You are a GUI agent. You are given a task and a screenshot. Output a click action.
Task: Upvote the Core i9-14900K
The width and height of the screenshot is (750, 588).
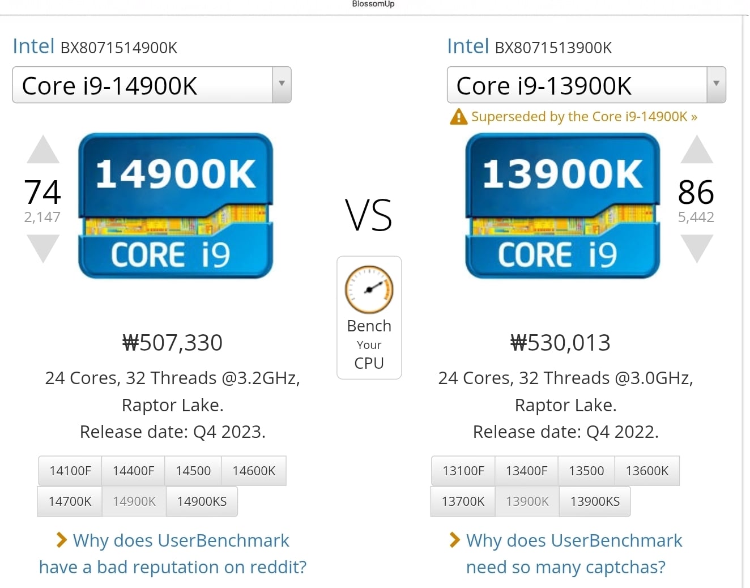coord(43,150)
